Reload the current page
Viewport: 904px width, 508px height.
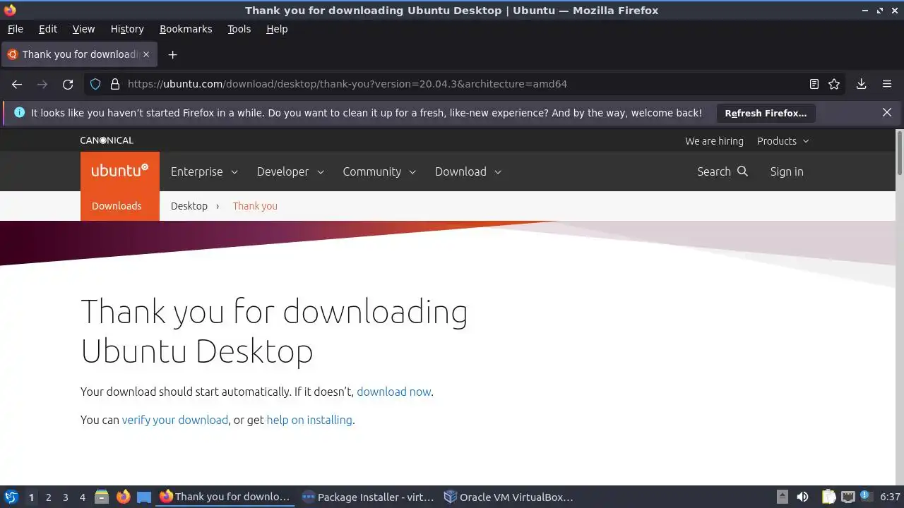pyautogui.click(x=68, y=84)
